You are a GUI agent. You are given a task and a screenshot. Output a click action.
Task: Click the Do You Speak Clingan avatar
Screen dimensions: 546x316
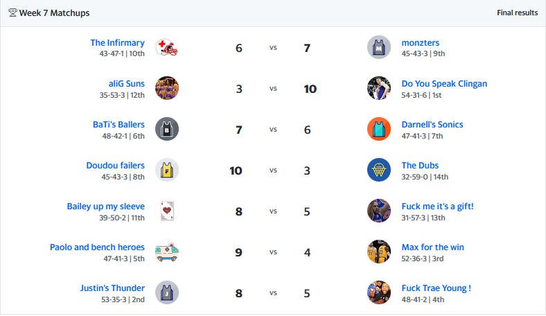pyautogui.click(x=379, y=88)
